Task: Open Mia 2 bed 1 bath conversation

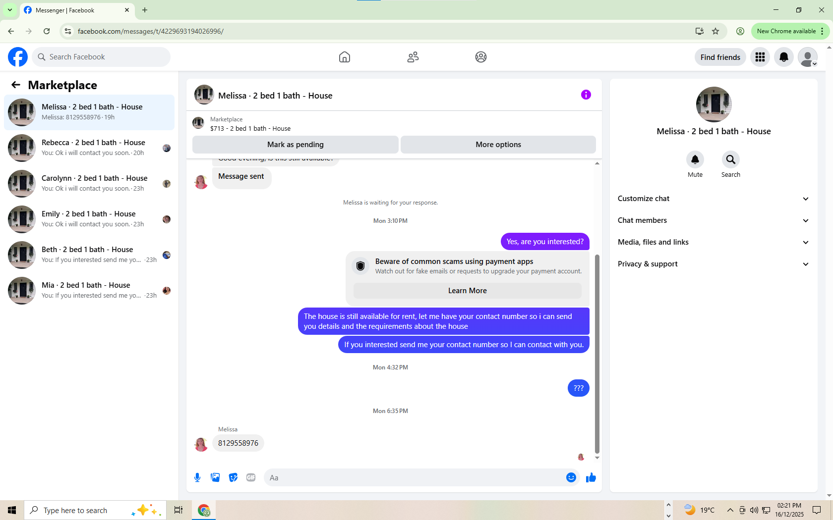Action: (x=89, y=291)
